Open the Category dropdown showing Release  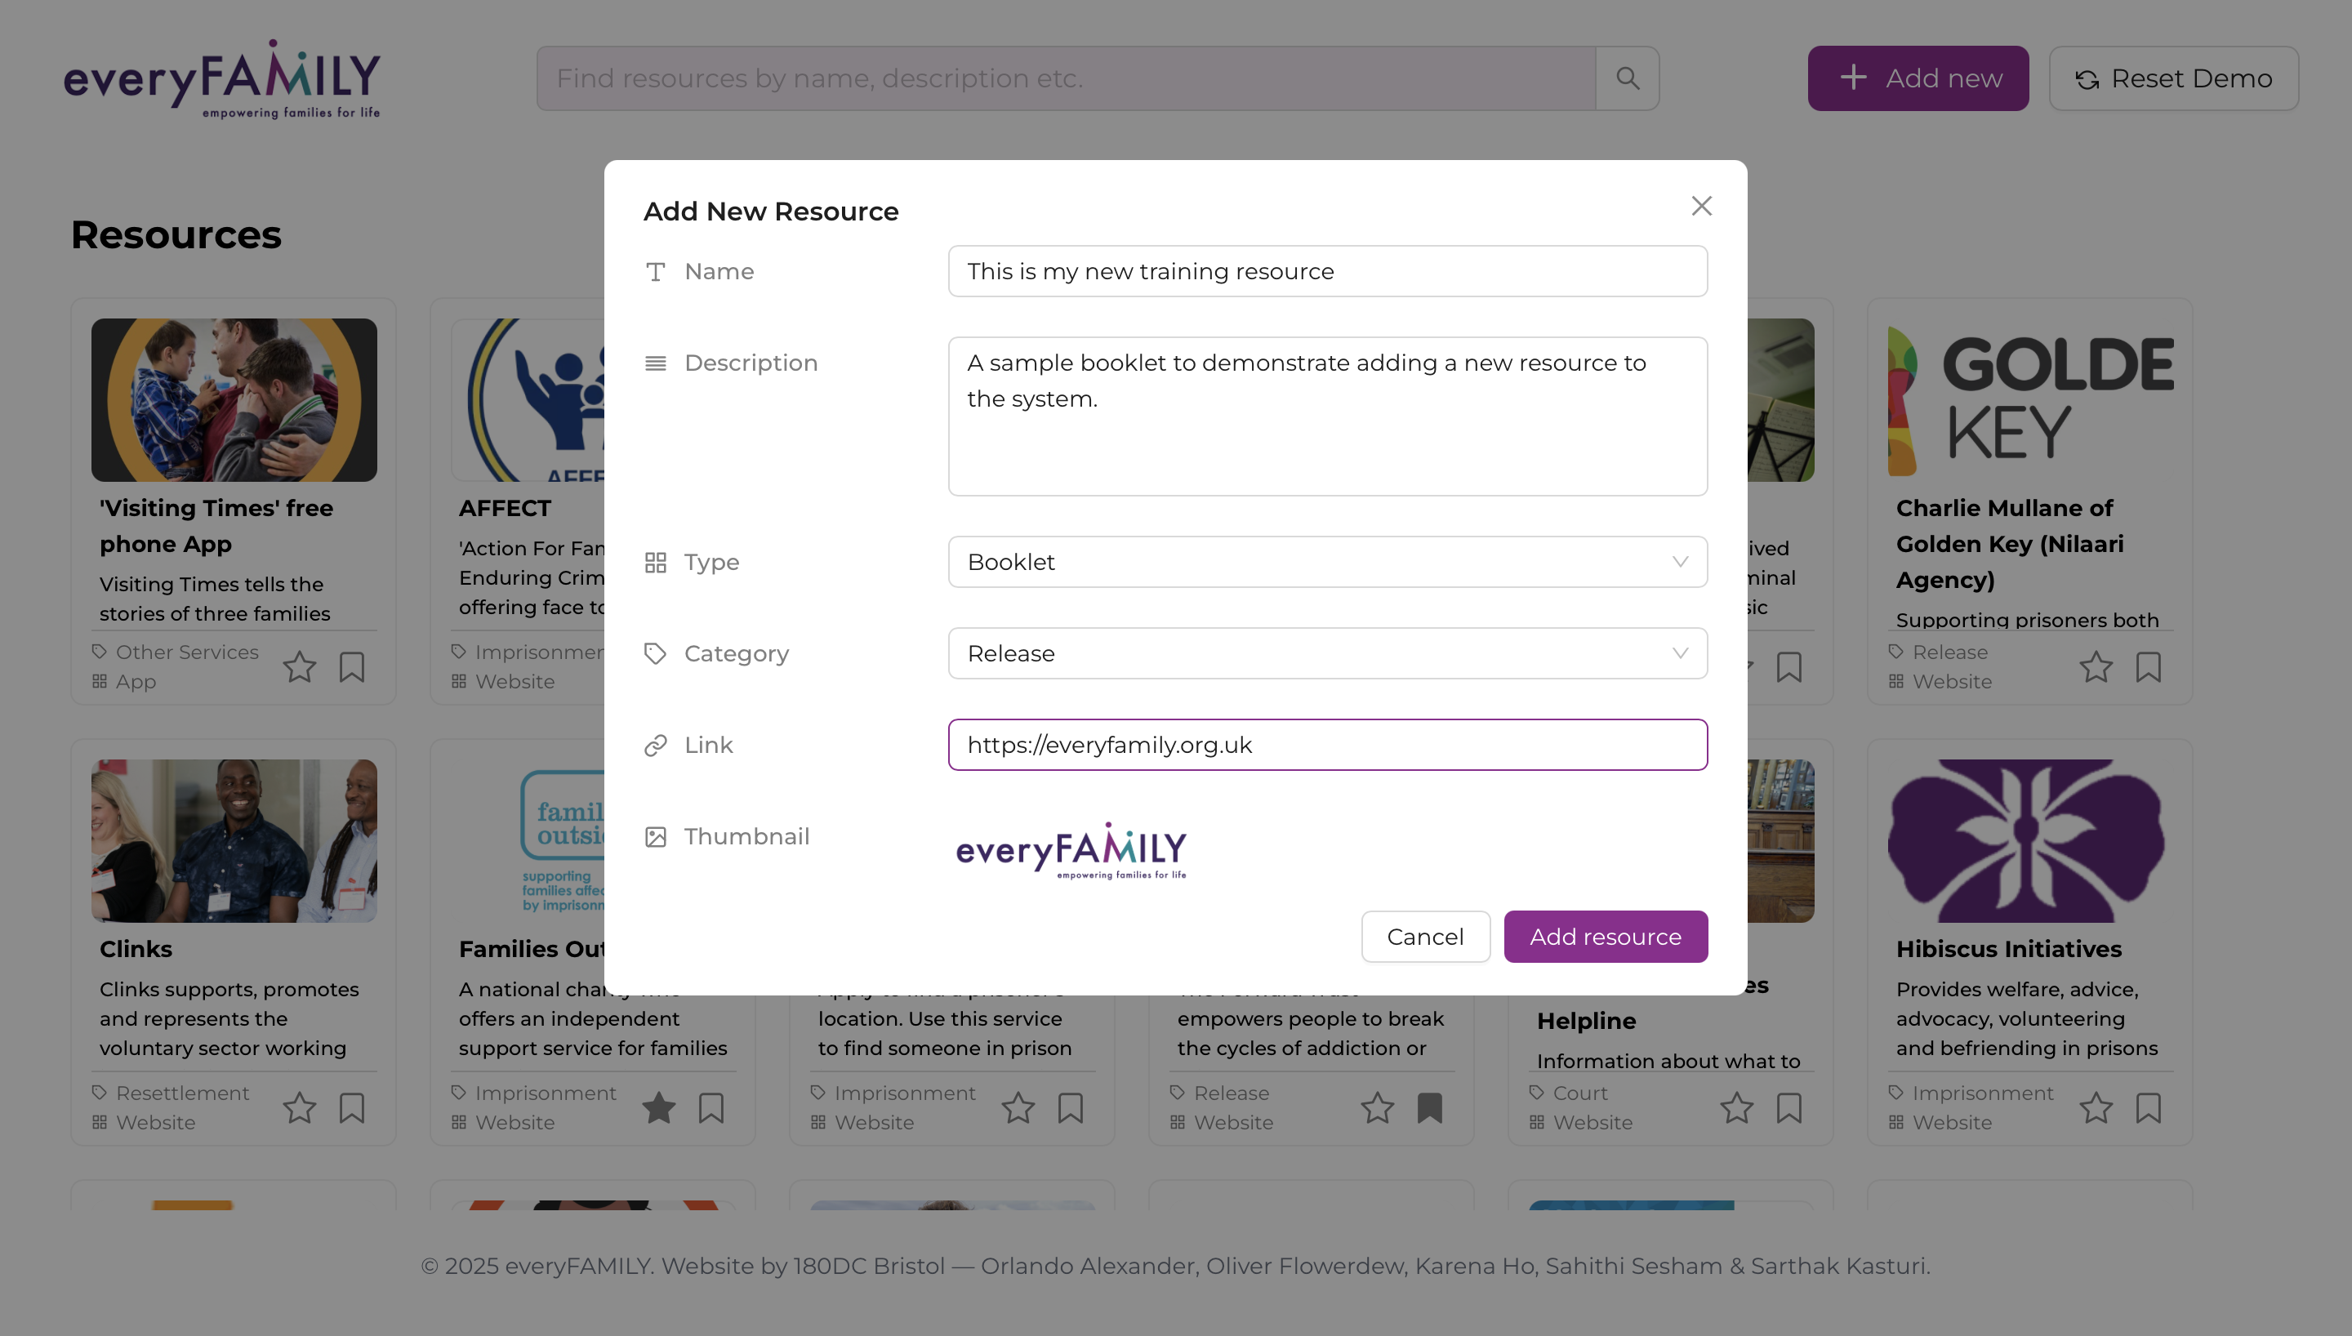coord(1327,653)
